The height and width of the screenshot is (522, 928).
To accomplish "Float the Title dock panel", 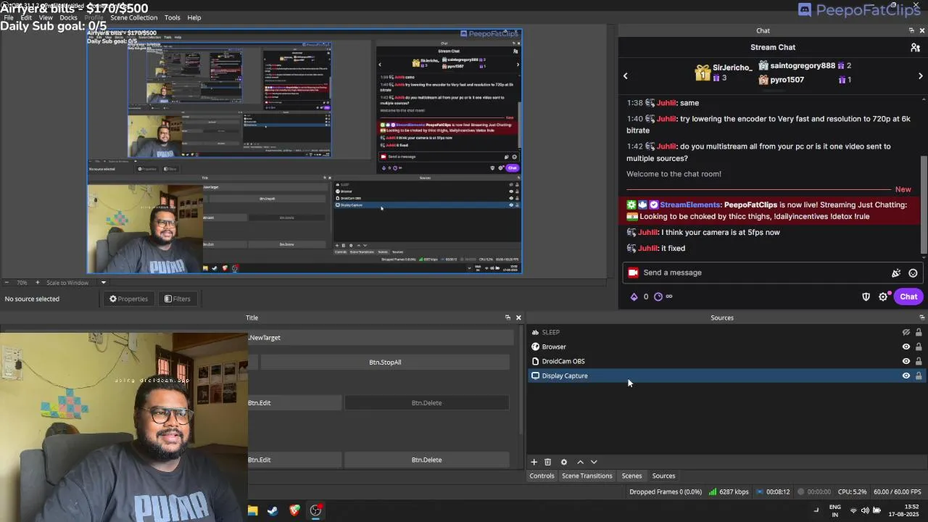I will (507, 318).
